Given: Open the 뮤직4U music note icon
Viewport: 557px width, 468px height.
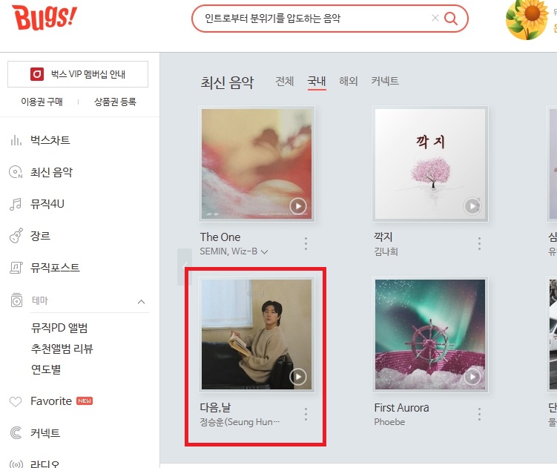Looking at the screenshot, I should click(x=16, y=204).
